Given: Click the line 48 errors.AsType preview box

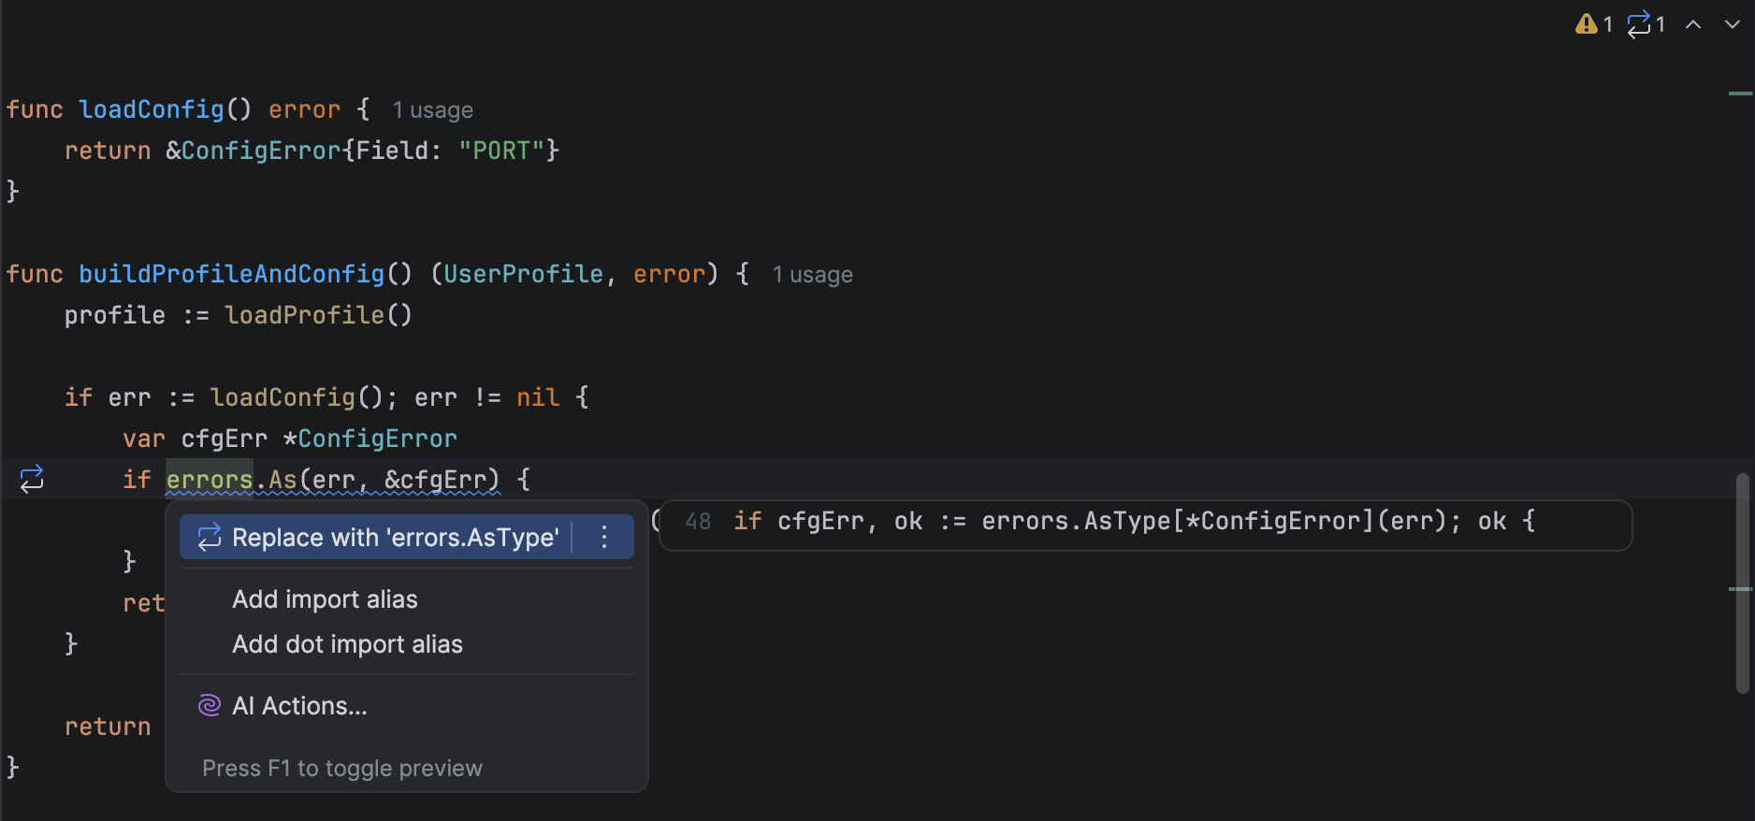Looking at the screenshot, I should (x=1145, y=522).
